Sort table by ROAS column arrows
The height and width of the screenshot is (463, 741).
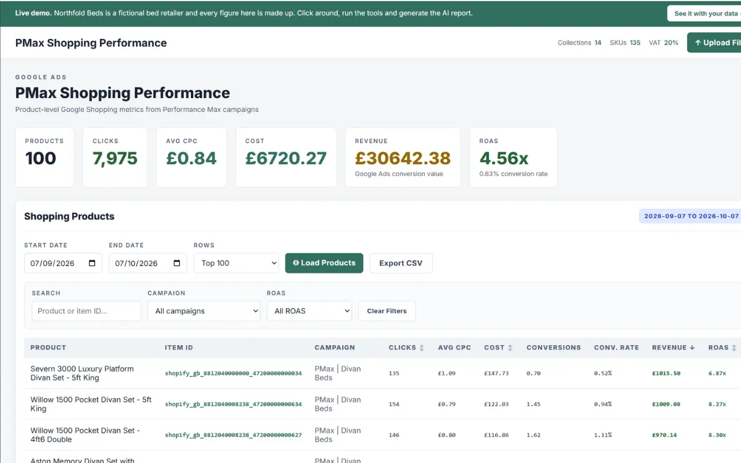tap(734, 348)
